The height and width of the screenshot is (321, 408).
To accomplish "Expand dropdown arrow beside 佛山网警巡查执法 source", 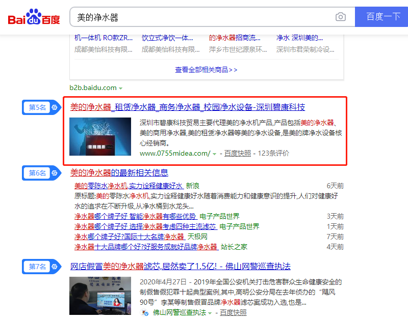I will point(210,313).
